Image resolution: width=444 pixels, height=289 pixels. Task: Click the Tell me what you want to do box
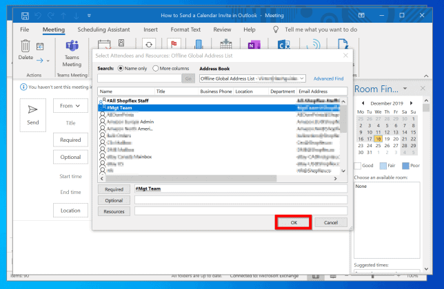tap(321, 30)
